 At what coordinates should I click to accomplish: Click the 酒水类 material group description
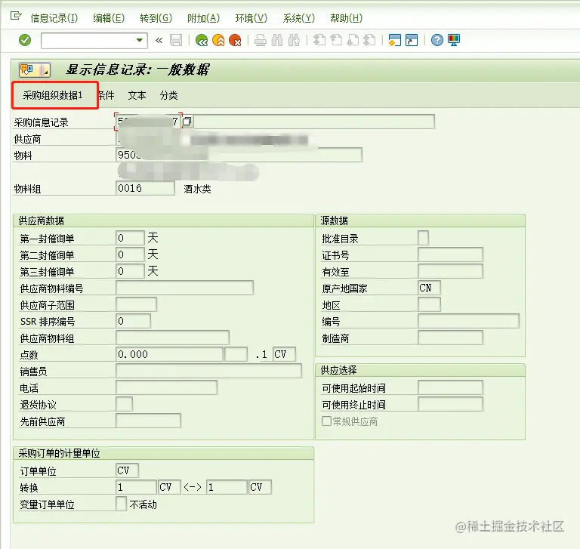[x=197, y=189]
